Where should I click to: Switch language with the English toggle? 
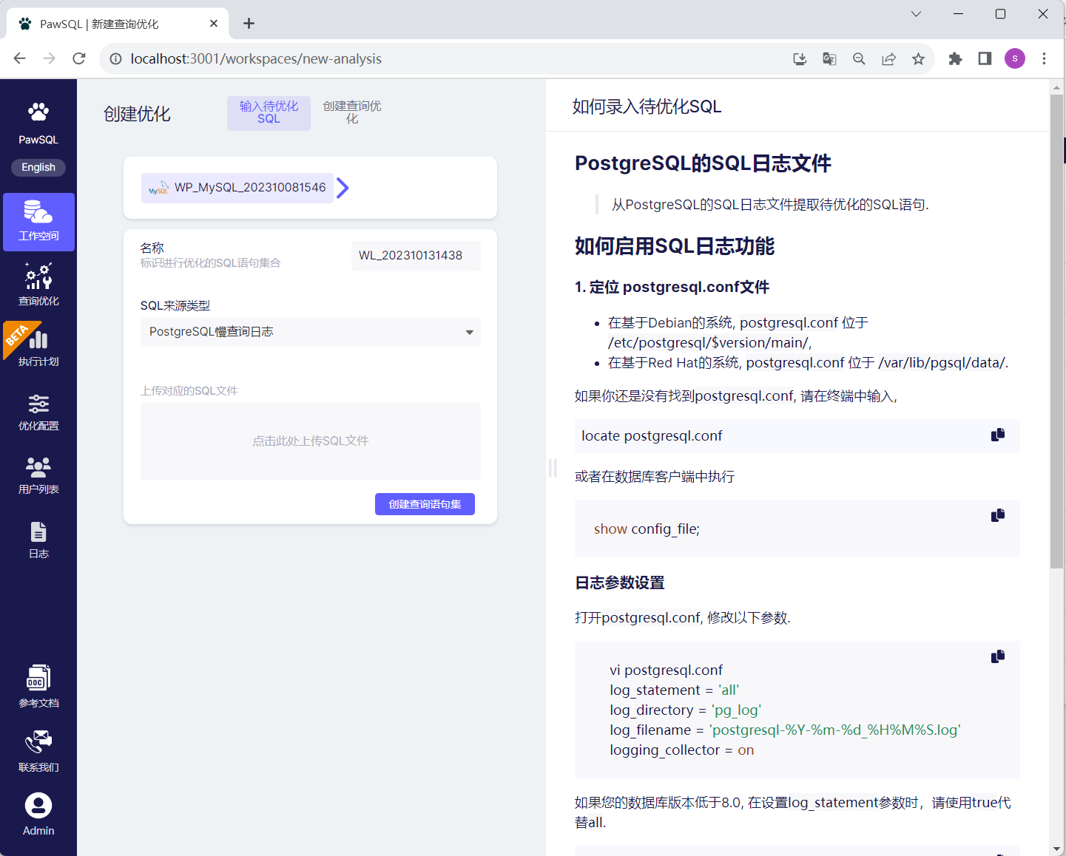coord(38,168)
